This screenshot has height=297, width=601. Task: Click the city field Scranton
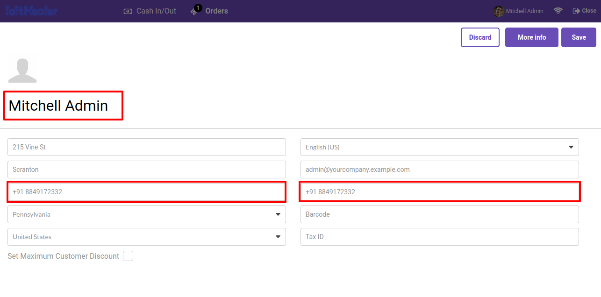[x=147, y=170]
